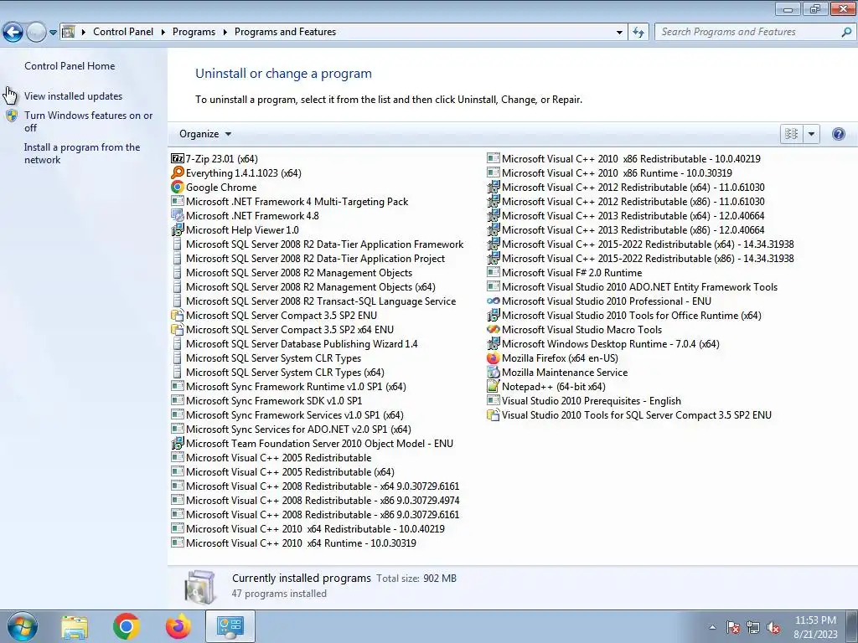
Task: Click the SQL Server Compact 3.5 SP2 ENU icon
Action: 178,316
